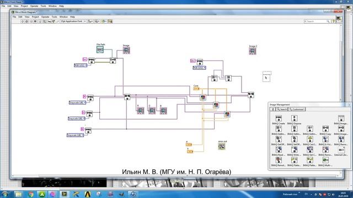Open Help menu in Block Diagram window
Screen dimensions: 353x198
pyautogui.click(x=72, y=17)
